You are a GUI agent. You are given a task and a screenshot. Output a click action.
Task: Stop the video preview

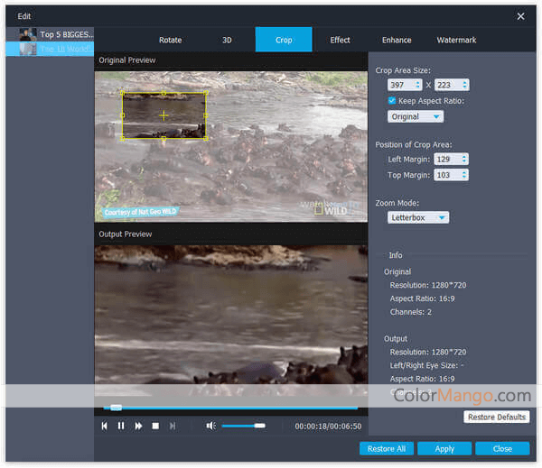point(155,426)
